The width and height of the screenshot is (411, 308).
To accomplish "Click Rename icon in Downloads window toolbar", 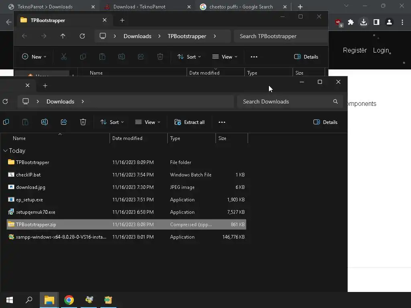I will (45, 122).
